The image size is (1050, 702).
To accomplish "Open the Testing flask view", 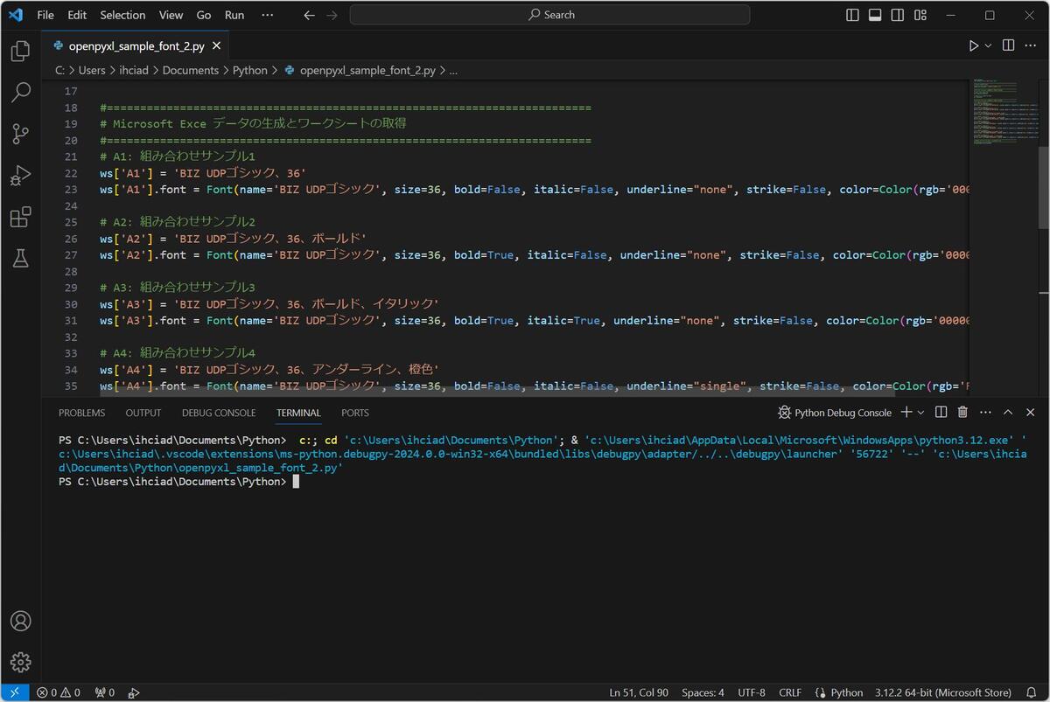I will pos(20,258).
